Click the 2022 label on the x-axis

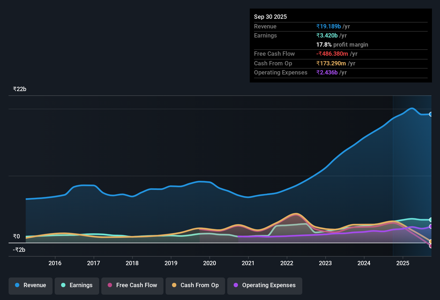point(287,263)
